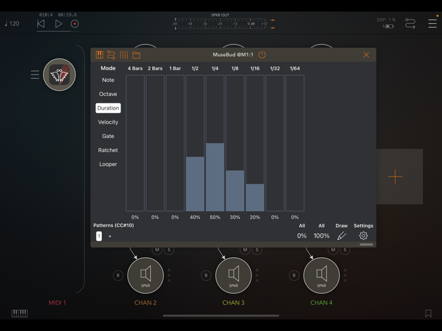Open the mixer sliders icon in MuseBud header
Screen dimensions: 442x331
click(x=124, y=55)
